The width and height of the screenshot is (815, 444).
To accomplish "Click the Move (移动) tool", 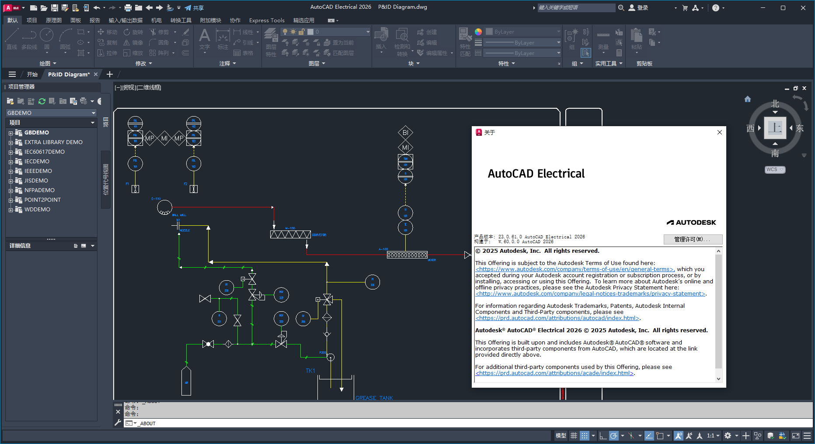I will click(108, 32).
